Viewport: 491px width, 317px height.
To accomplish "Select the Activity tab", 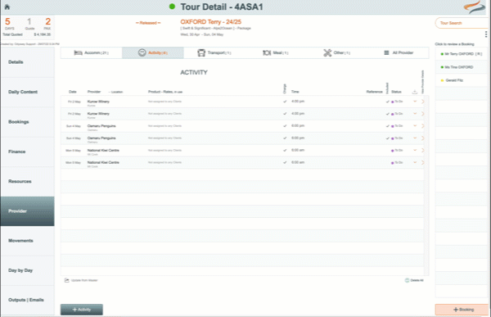I will (153, 52).
